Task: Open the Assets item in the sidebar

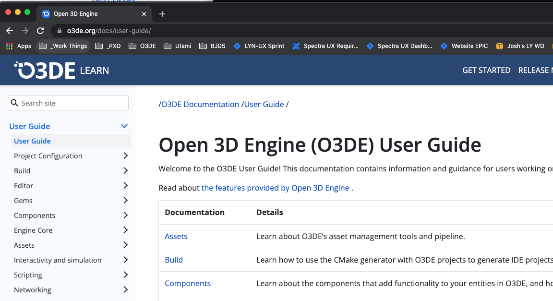Action: (x=24, y=245)
